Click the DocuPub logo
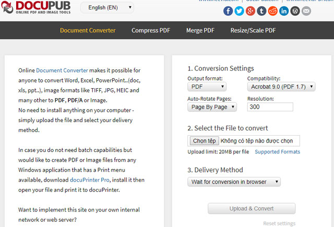334x227 pixels. pos(36,7)
